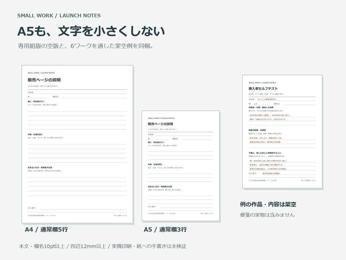Click page number 'A4 | 空版 | 4 / 6'

[120, 215]
